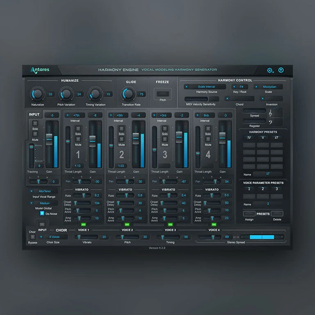This screenshot has height=315, width=315.
Task: Open the Inversion dropdown
Action: [272, 98]
